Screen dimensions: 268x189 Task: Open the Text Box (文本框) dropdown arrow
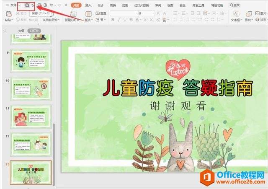[x=241, y=20]
